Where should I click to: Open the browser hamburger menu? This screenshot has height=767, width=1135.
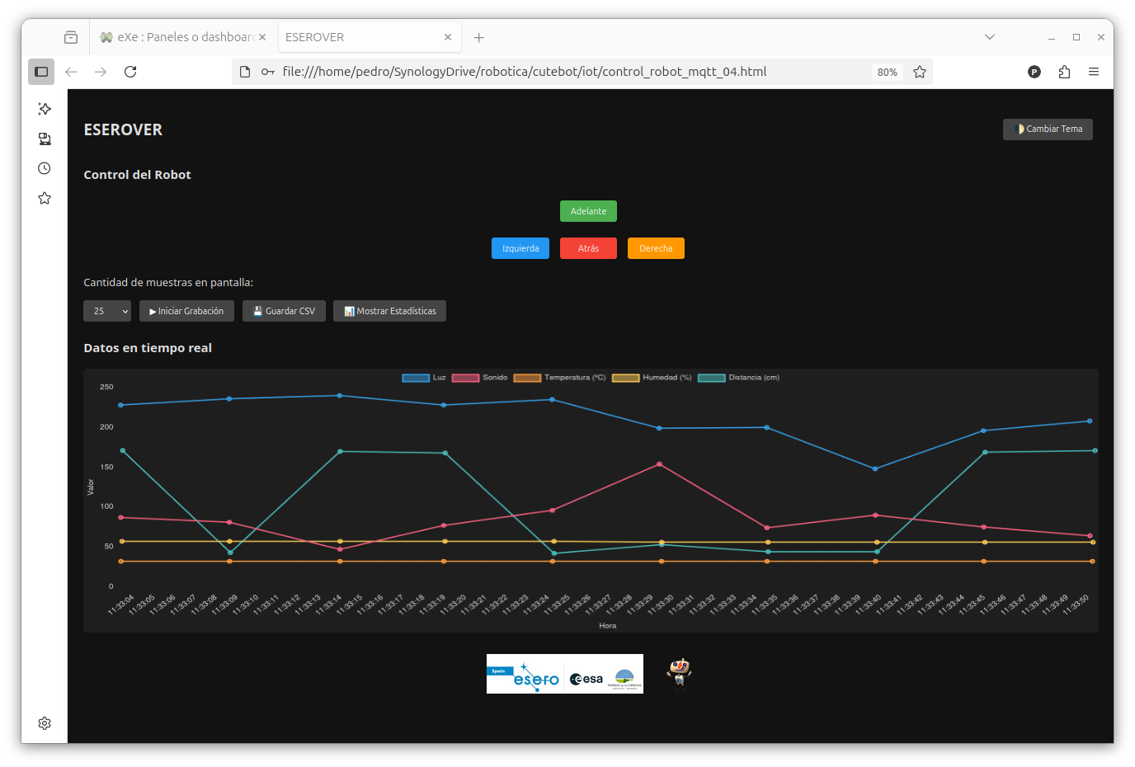[x=1094, y=72]
